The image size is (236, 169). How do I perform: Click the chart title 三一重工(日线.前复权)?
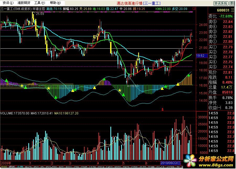pyautogui.click(x=16, y=9)
